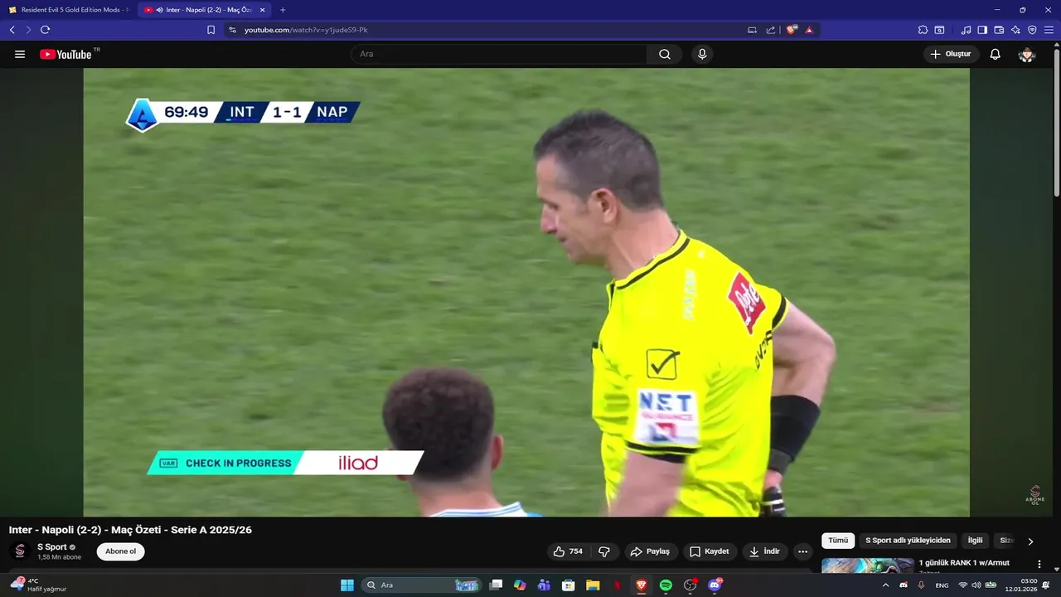The height and width of the screenshot is (597, 1061).
Task: Click the video player frame
Action: point(526,292)
